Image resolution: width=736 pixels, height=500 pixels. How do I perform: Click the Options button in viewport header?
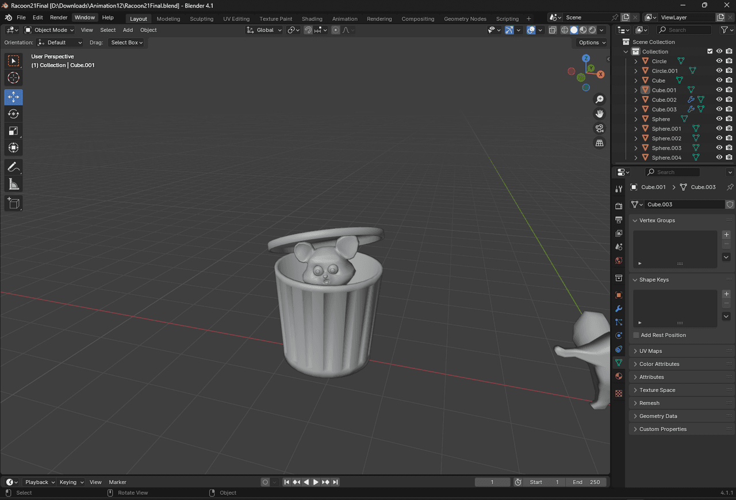(592, 43)
